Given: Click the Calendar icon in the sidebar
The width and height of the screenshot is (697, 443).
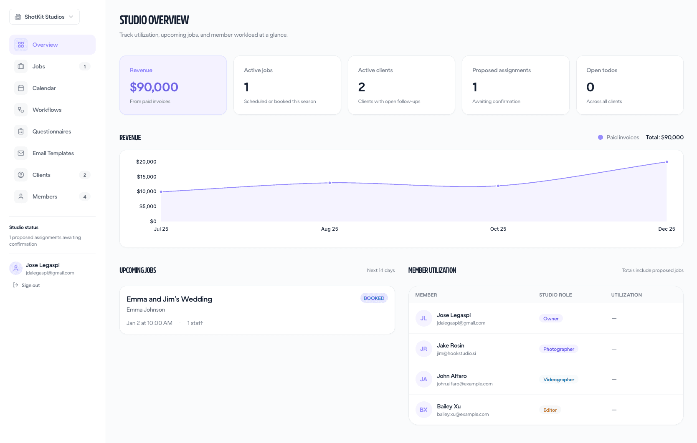Looking at the screenshot, I should pyautogui.click(x=20, y=88).
